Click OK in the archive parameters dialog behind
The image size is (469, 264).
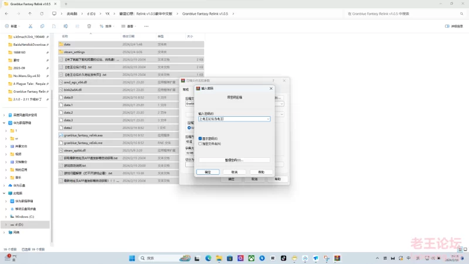[x=231, y=179]
